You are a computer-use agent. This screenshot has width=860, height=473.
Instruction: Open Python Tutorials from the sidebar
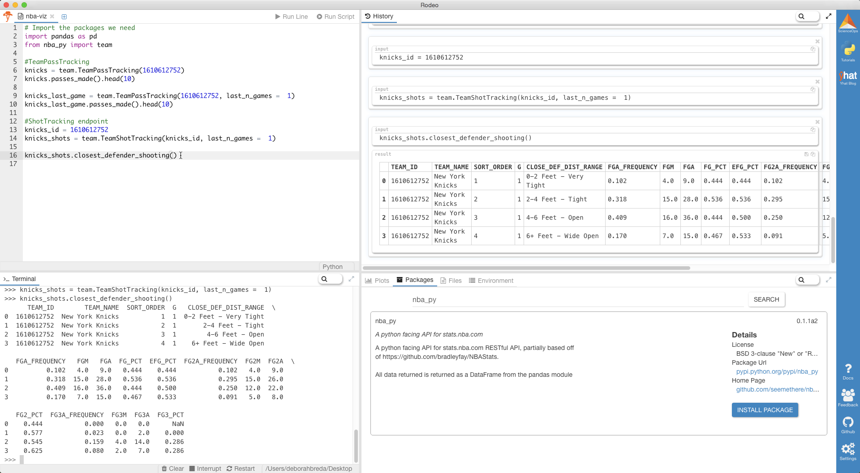(848, 51)
